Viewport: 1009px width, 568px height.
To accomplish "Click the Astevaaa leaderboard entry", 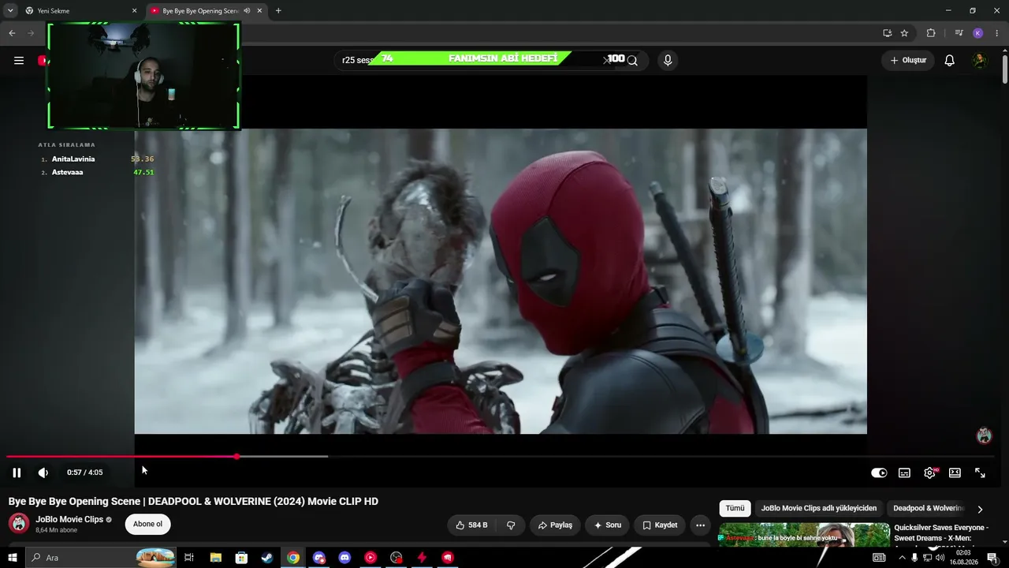I will (98, 173).
